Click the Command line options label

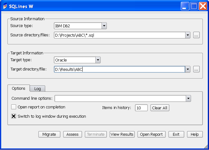tap(32, 98)
